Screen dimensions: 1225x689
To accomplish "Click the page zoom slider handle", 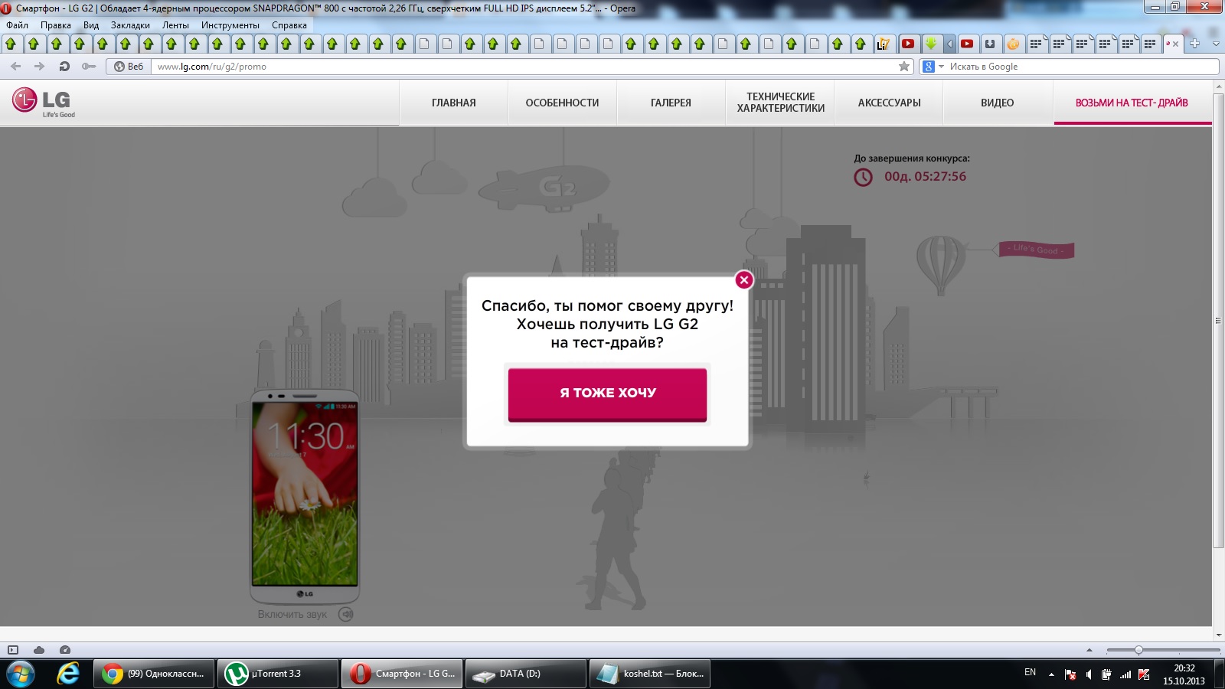I will tap(1138, 650).
